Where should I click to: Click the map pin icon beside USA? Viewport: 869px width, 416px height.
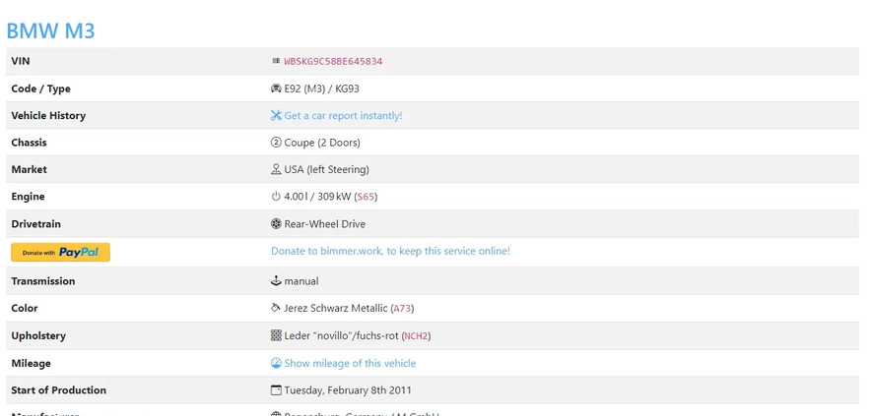(x=276, y=169)
